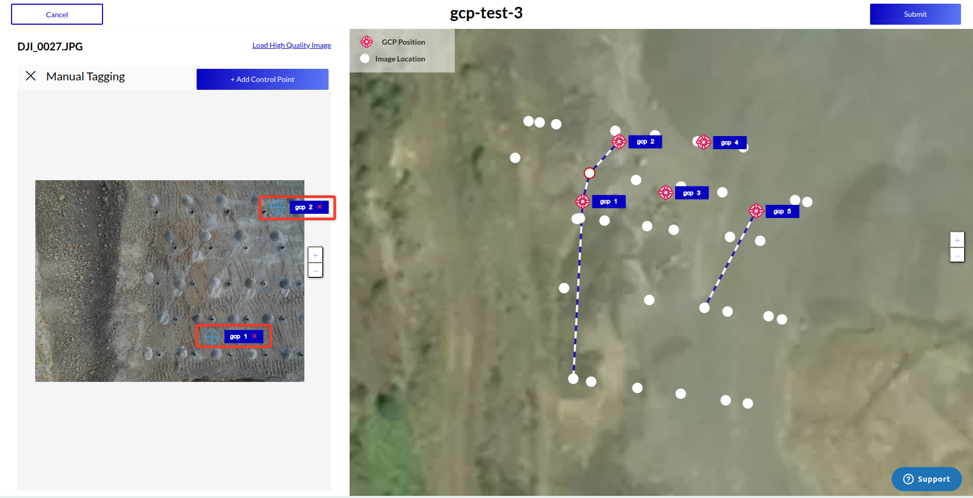Image resolution: width=973 pixels, height=498 pixels.
Task: Click gcp 1 crosshair on drone image
Action: point(212,336)
